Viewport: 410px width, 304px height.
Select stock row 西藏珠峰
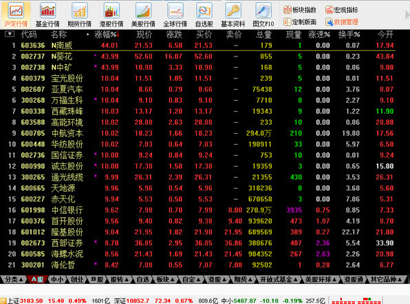click(x=200, y=112)
